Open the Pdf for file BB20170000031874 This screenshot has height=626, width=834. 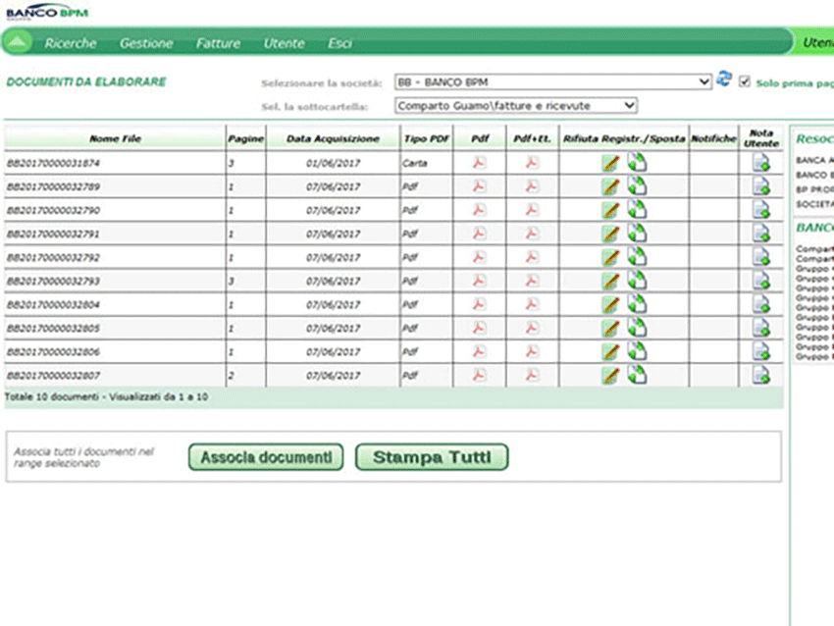point(479,163)
